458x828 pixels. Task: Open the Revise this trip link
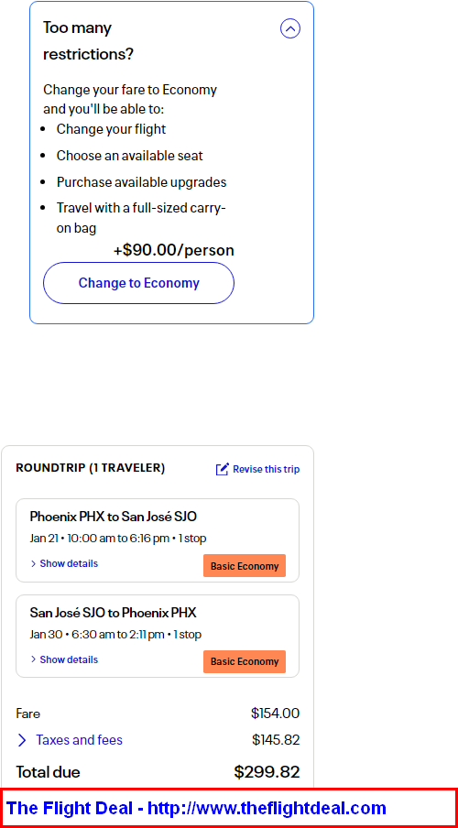click(267, 469)
